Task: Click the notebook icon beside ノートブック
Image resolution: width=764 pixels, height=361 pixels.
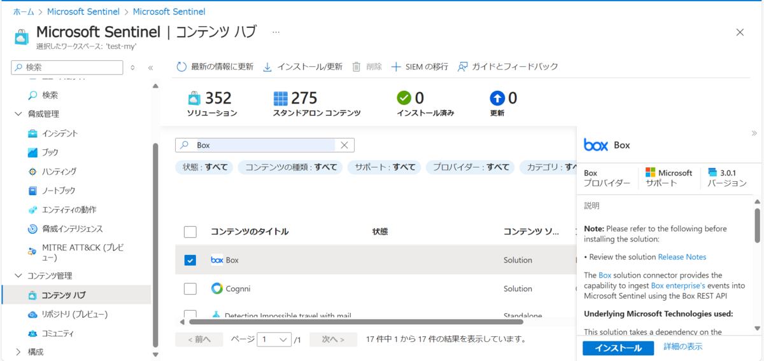Action: pyautogui.click(x=32, y=191)
